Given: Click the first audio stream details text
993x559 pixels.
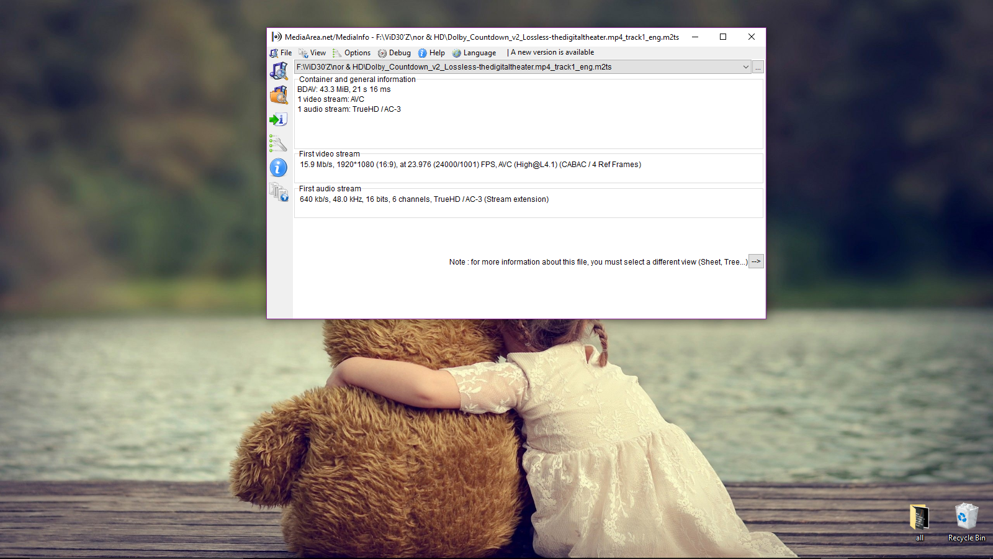Looking at the screenshot, I should tap(425, 199).
